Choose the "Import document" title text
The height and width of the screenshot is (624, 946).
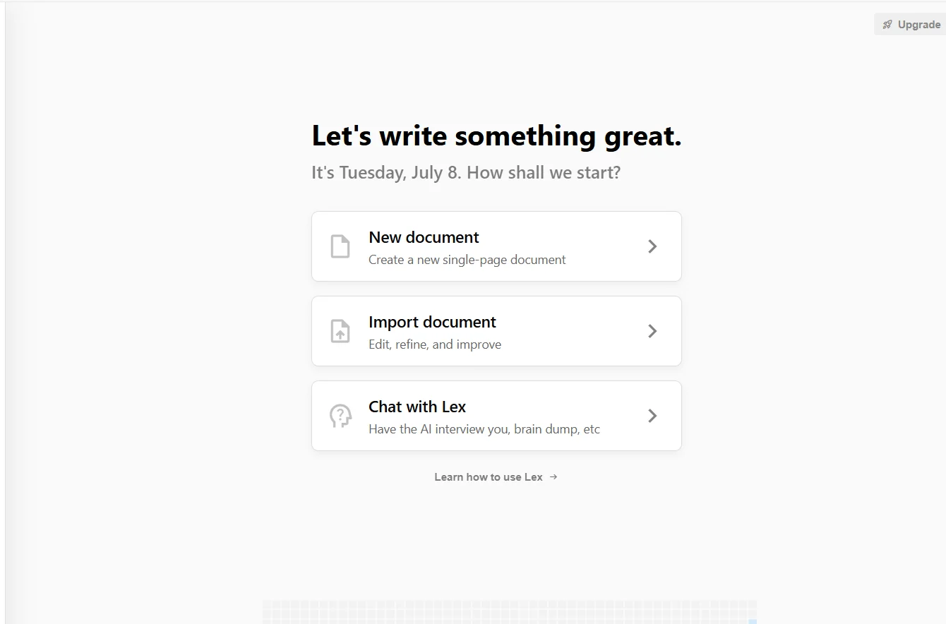tap(432, 322)
